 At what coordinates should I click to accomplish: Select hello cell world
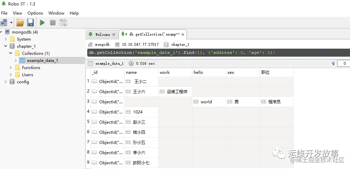[x=209, y=102]
